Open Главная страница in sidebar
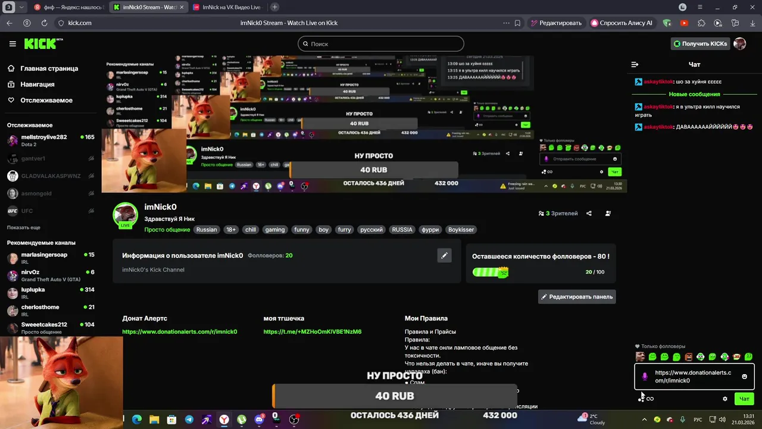The height and width of the screenshot is (429, 762). 49,69
